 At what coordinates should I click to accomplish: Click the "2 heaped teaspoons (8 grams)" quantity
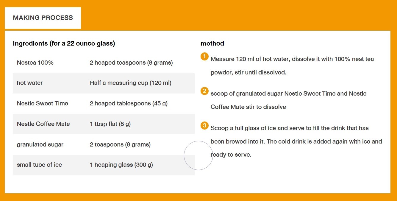tap(131, 63)
